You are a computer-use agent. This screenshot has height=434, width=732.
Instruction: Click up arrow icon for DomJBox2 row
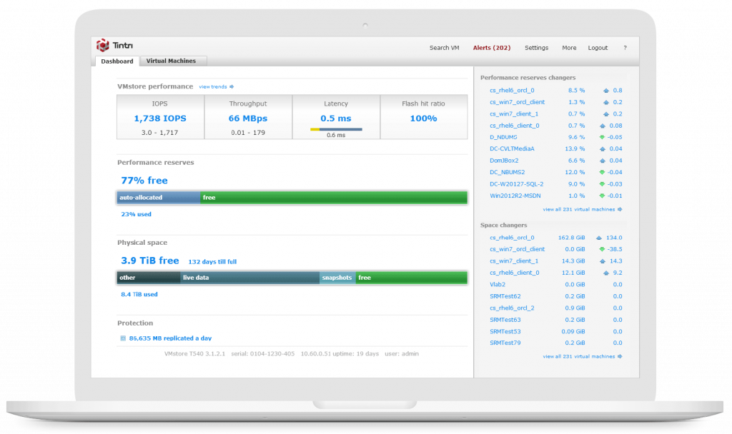(x=602, y=161)
